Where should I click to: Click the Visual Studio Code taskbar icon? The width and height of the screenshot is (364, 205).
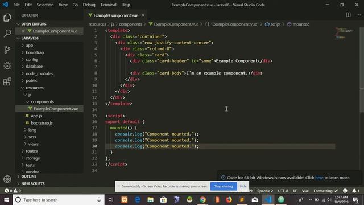point(268,200)
